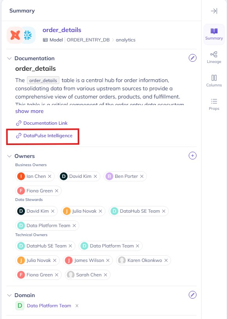227x319 pixels.
Task: Collapse the sidebar with the arrow icon
Action: tap(214, 11)
